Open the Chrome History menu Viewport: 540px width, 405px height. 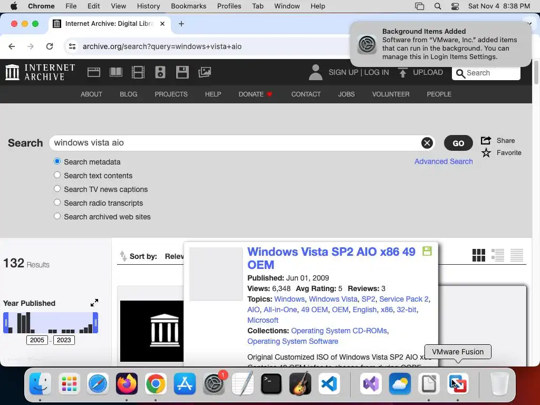pyautogui.click(x=148, y=6)
